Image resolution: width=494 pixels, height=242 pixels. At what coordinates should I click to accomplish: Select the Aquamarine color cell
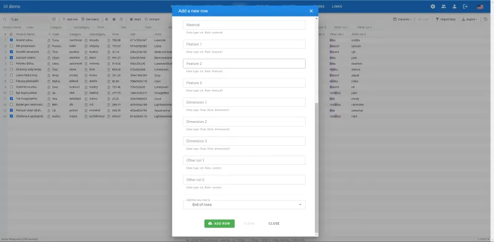point(162,111)
